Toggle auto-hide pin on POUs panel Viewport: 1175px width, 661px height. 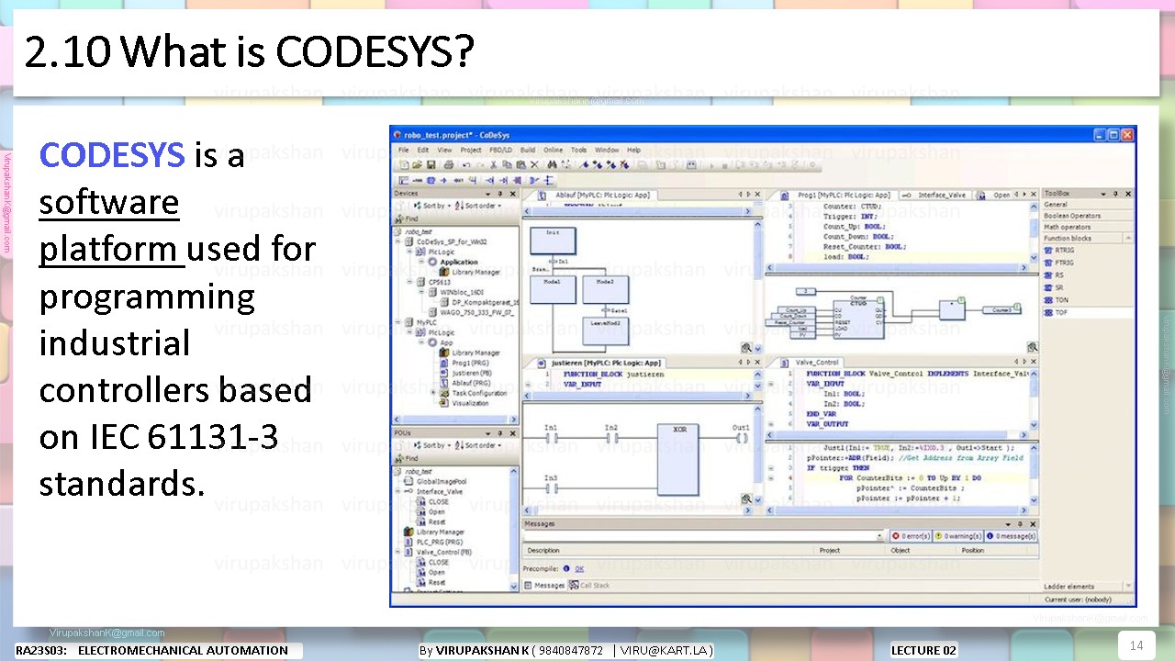[500, 432]
